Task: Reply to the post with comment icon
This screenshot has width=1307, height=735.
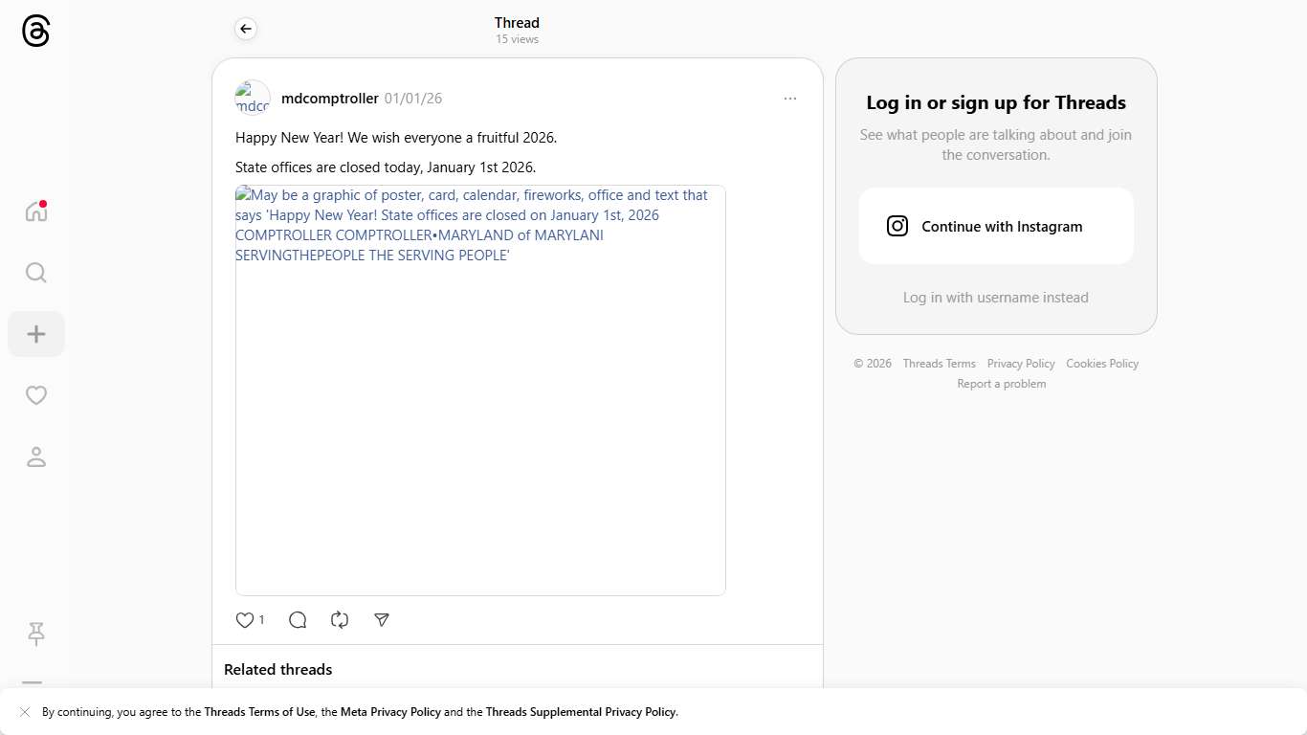Action: pos(298,620)
